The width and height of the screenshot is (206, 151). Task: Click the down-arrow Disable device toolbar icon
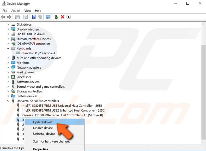tap(69, 17)
